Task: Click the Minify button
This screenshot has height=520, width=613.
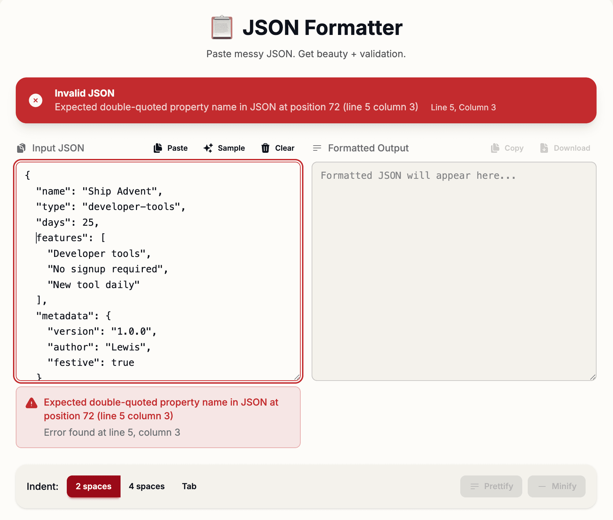Action: pyautogui.click(x=556, y=486)
